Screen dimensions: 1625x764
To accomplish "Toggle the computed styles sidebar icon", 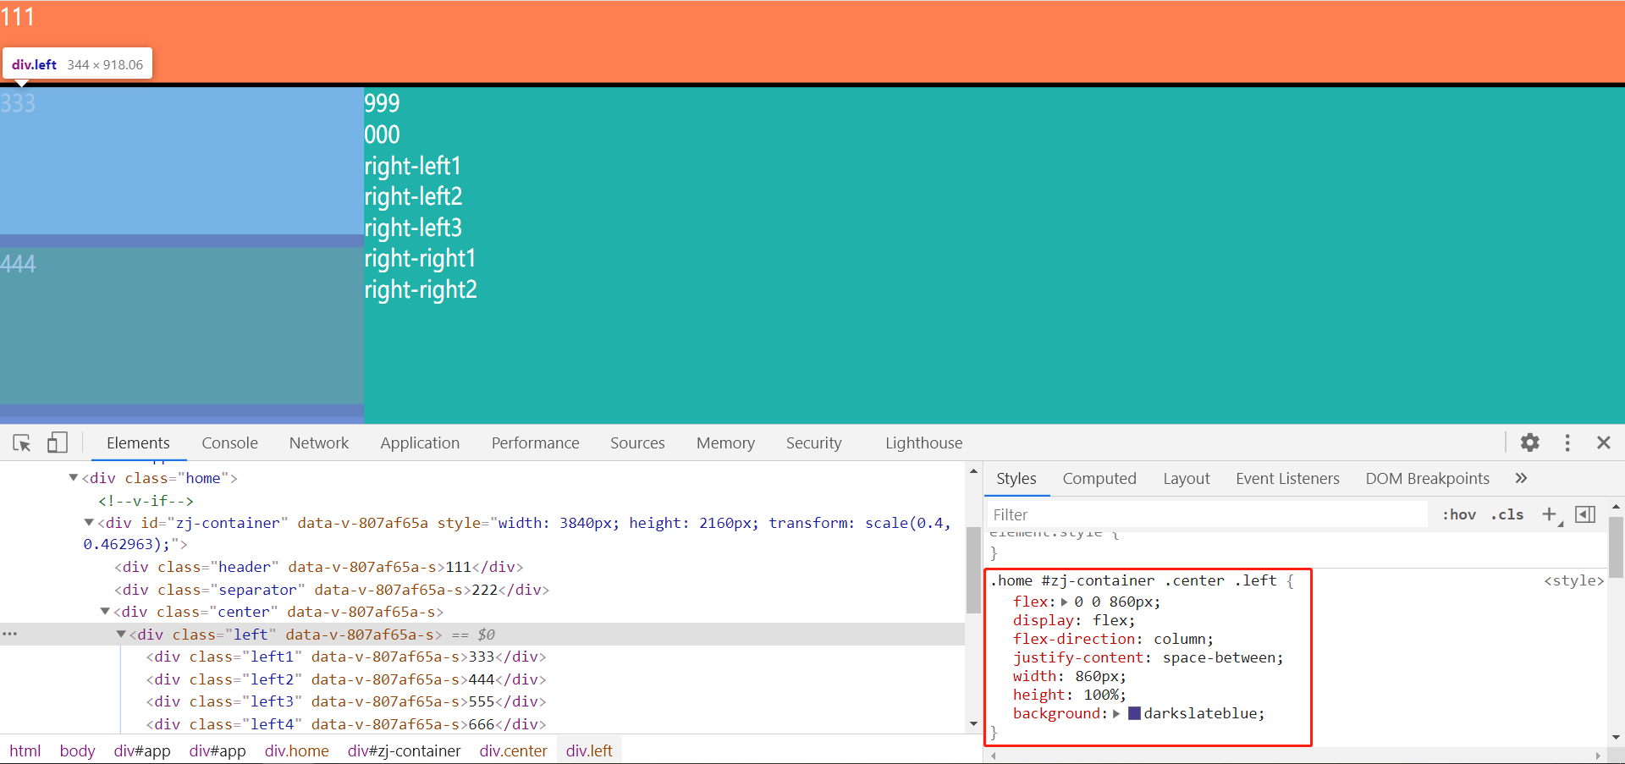I will click(x=1585, y=514).
